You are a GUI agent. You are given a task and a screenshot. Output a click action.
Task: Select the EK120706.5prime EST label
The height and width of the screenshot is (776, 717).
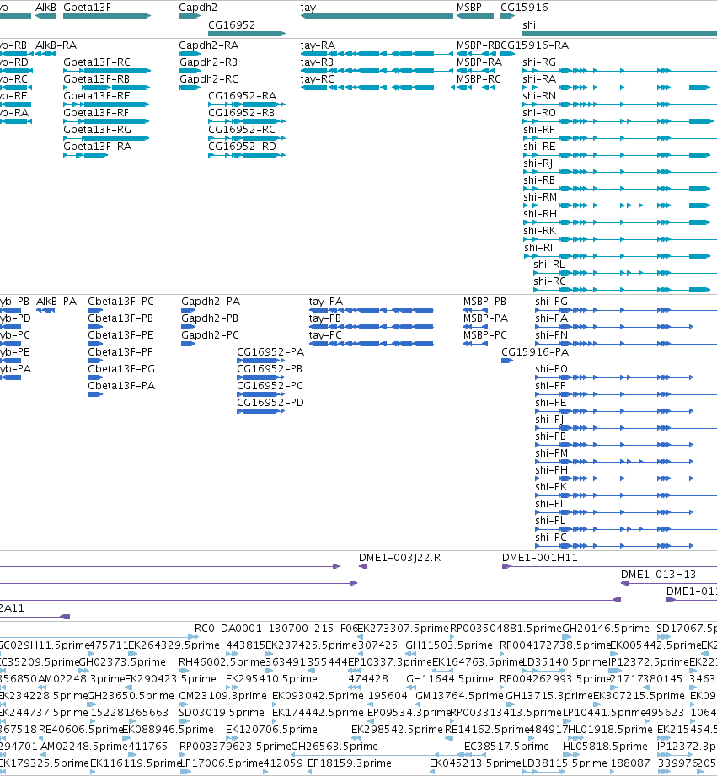[271, 730]
